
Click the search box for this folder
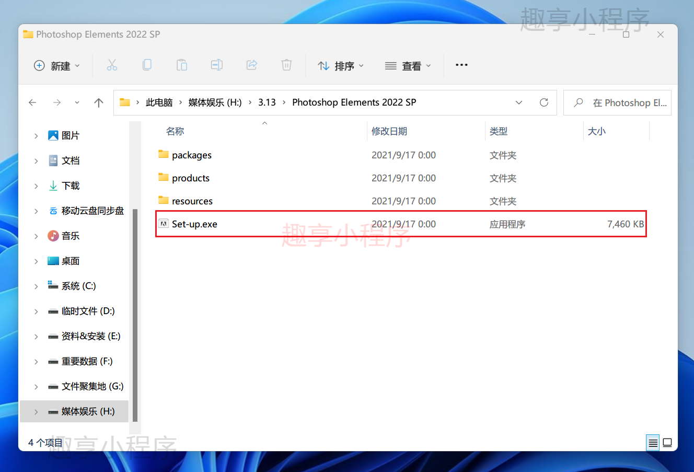(617, 102)
